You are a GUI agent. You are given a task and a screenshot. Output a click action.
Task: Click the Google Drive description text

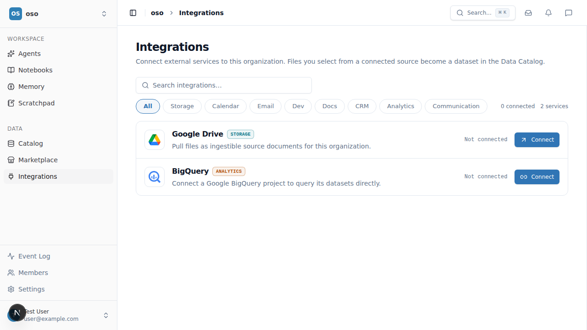[x=271, y=146]
